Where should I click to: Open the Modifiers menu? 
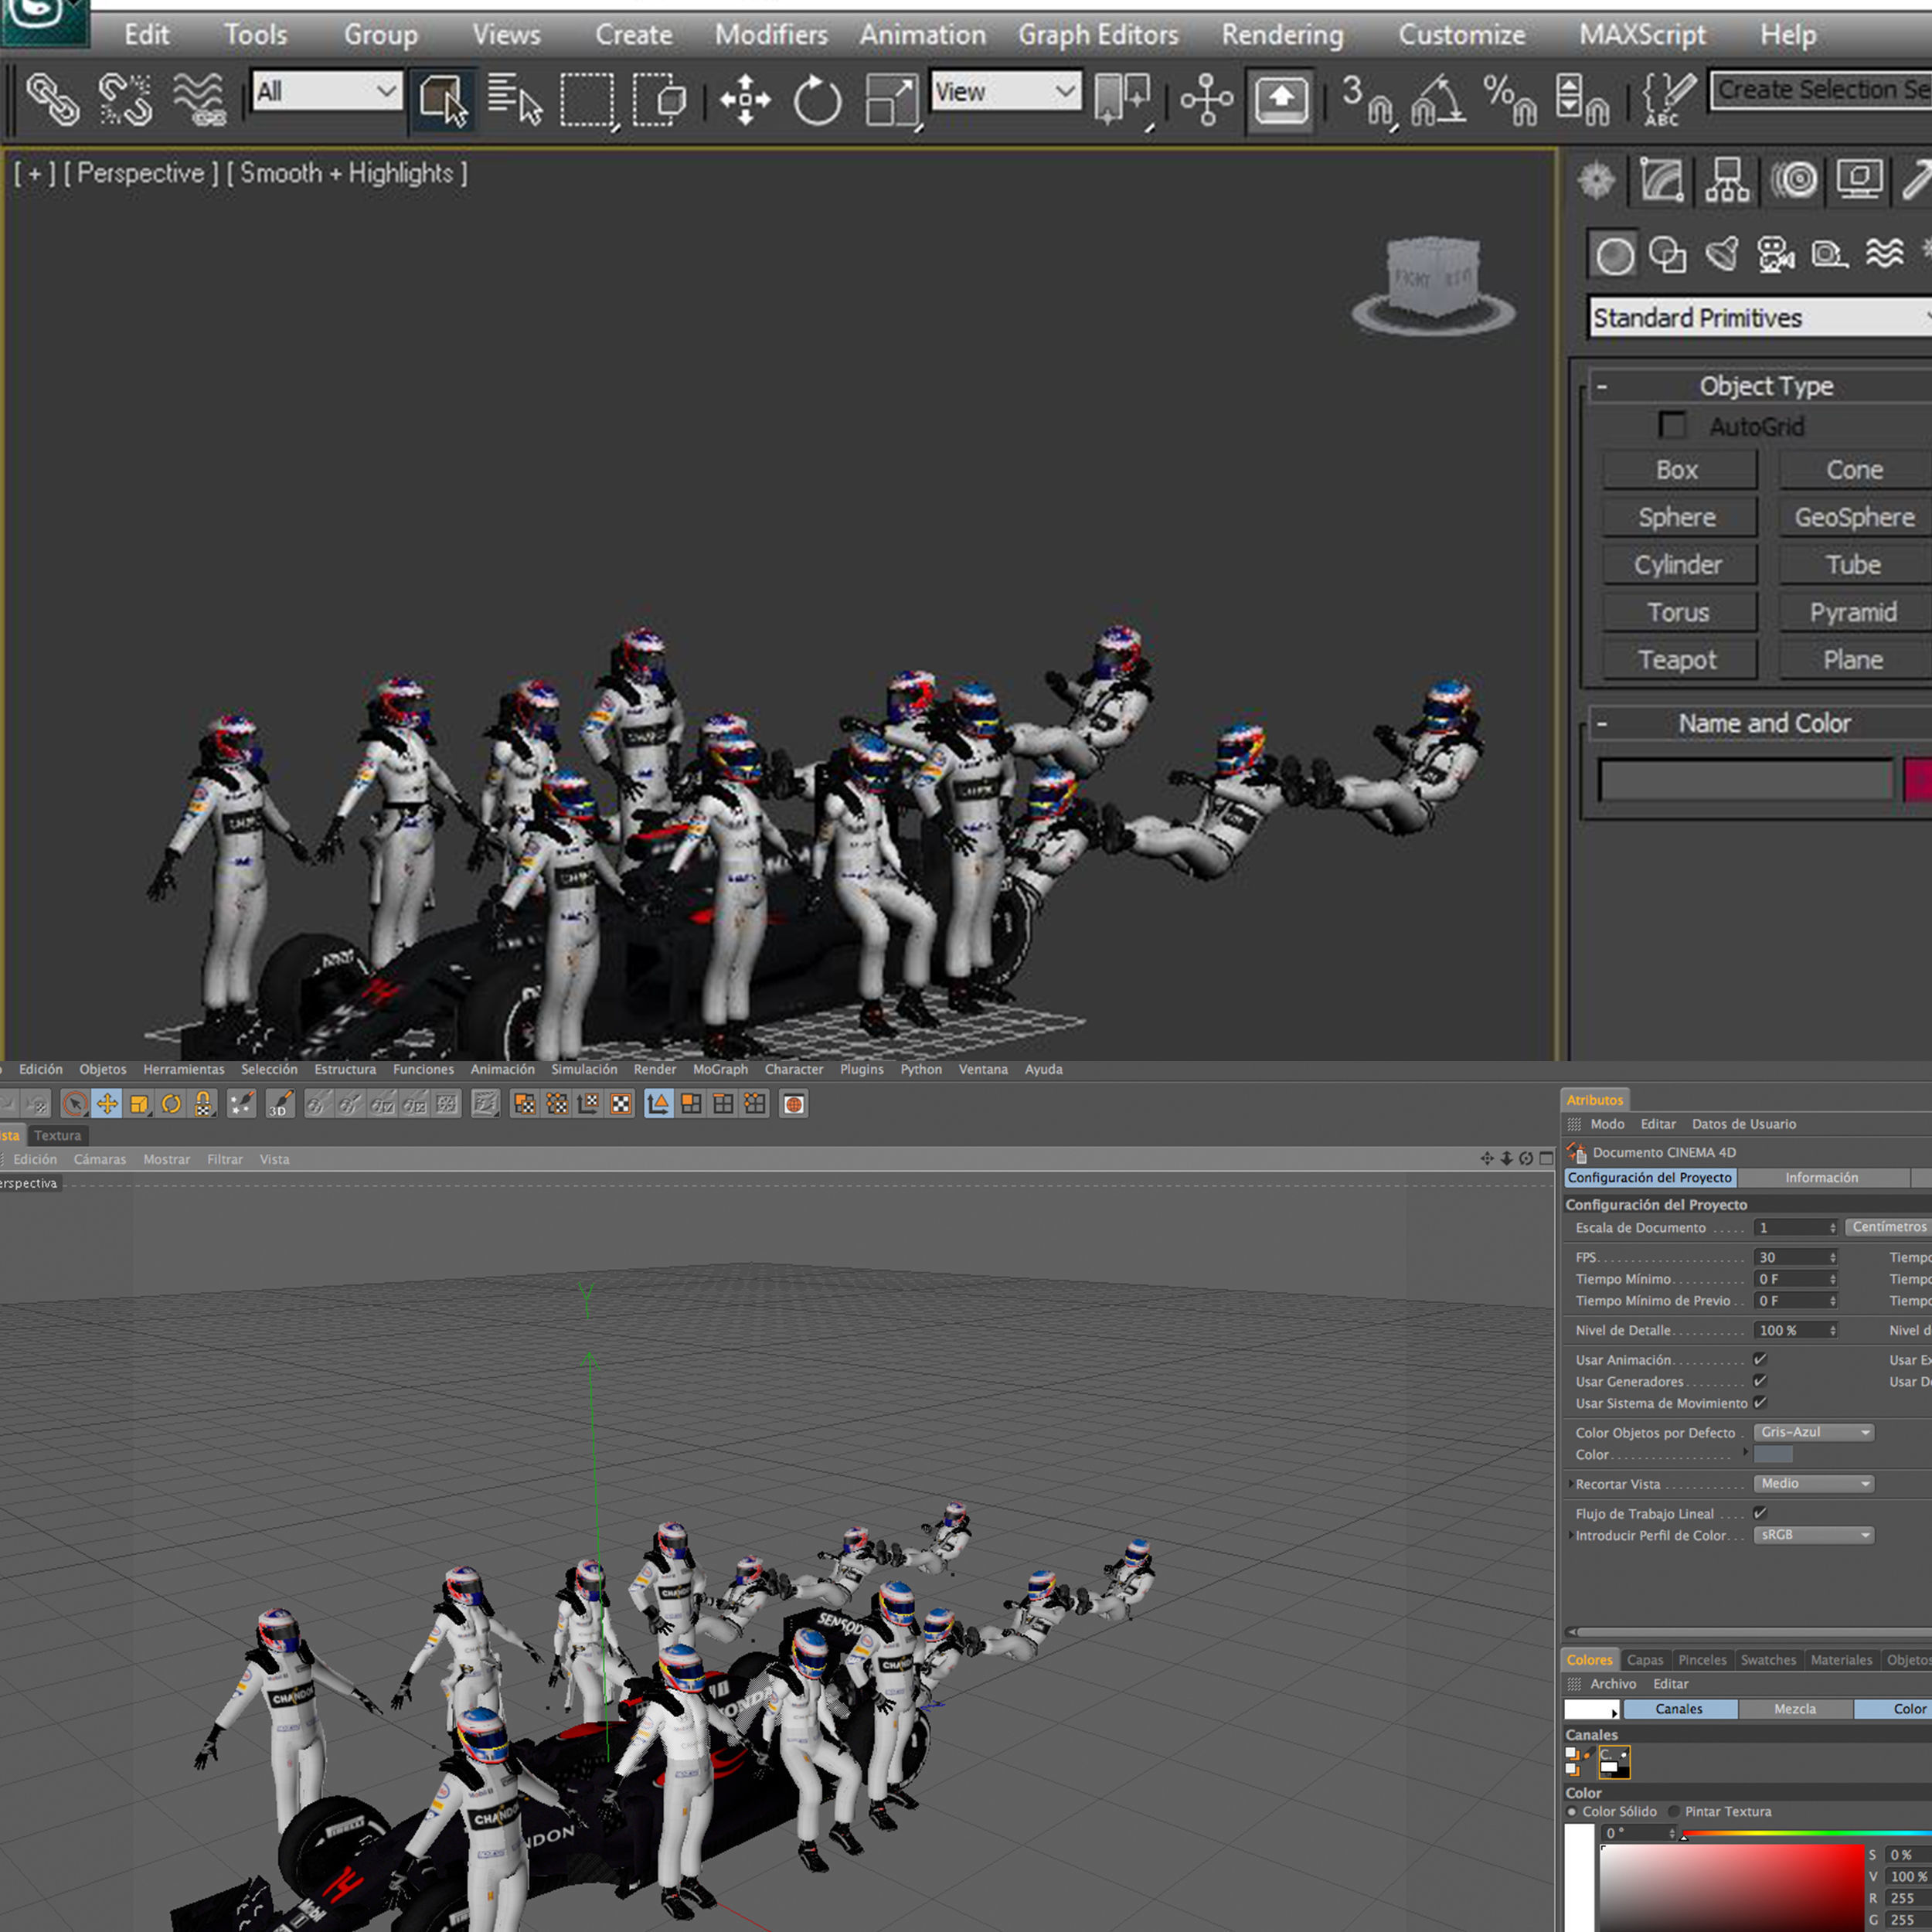[771, 35]
